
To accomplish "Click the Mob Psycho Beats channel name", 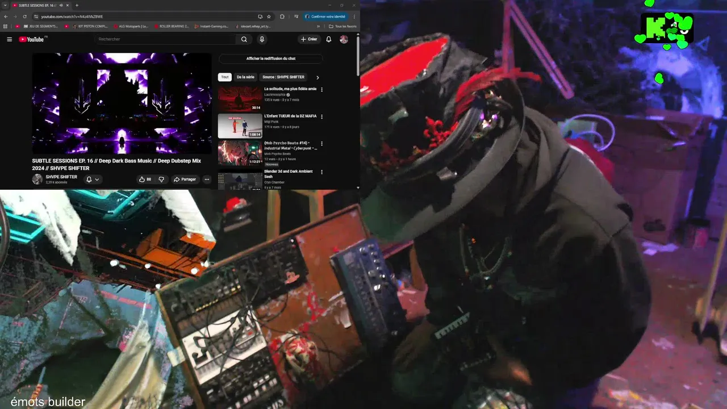I will tap(277, 154).
